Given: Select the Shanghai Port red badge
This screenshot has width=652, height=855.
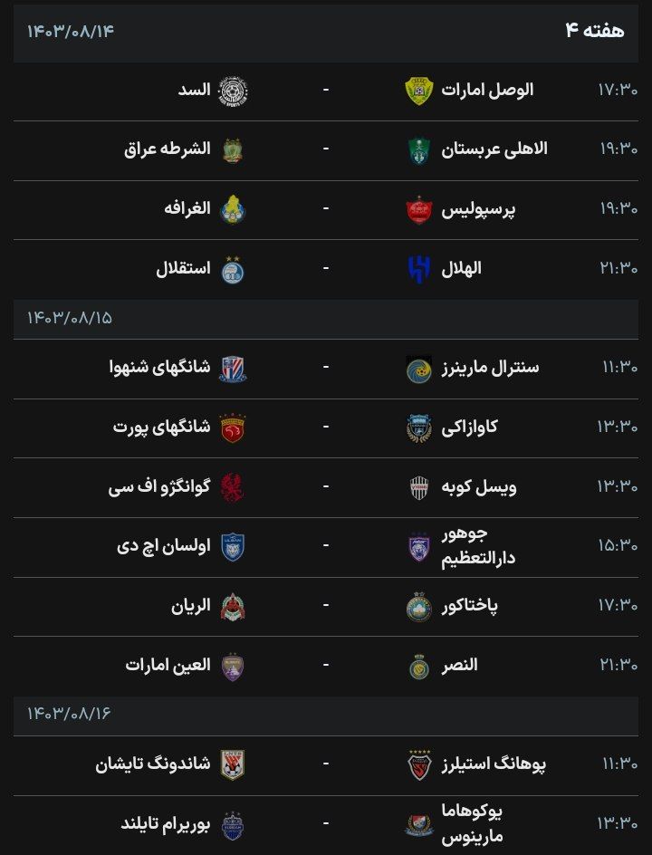Looking at the screenshot, I should click(234, 427).
